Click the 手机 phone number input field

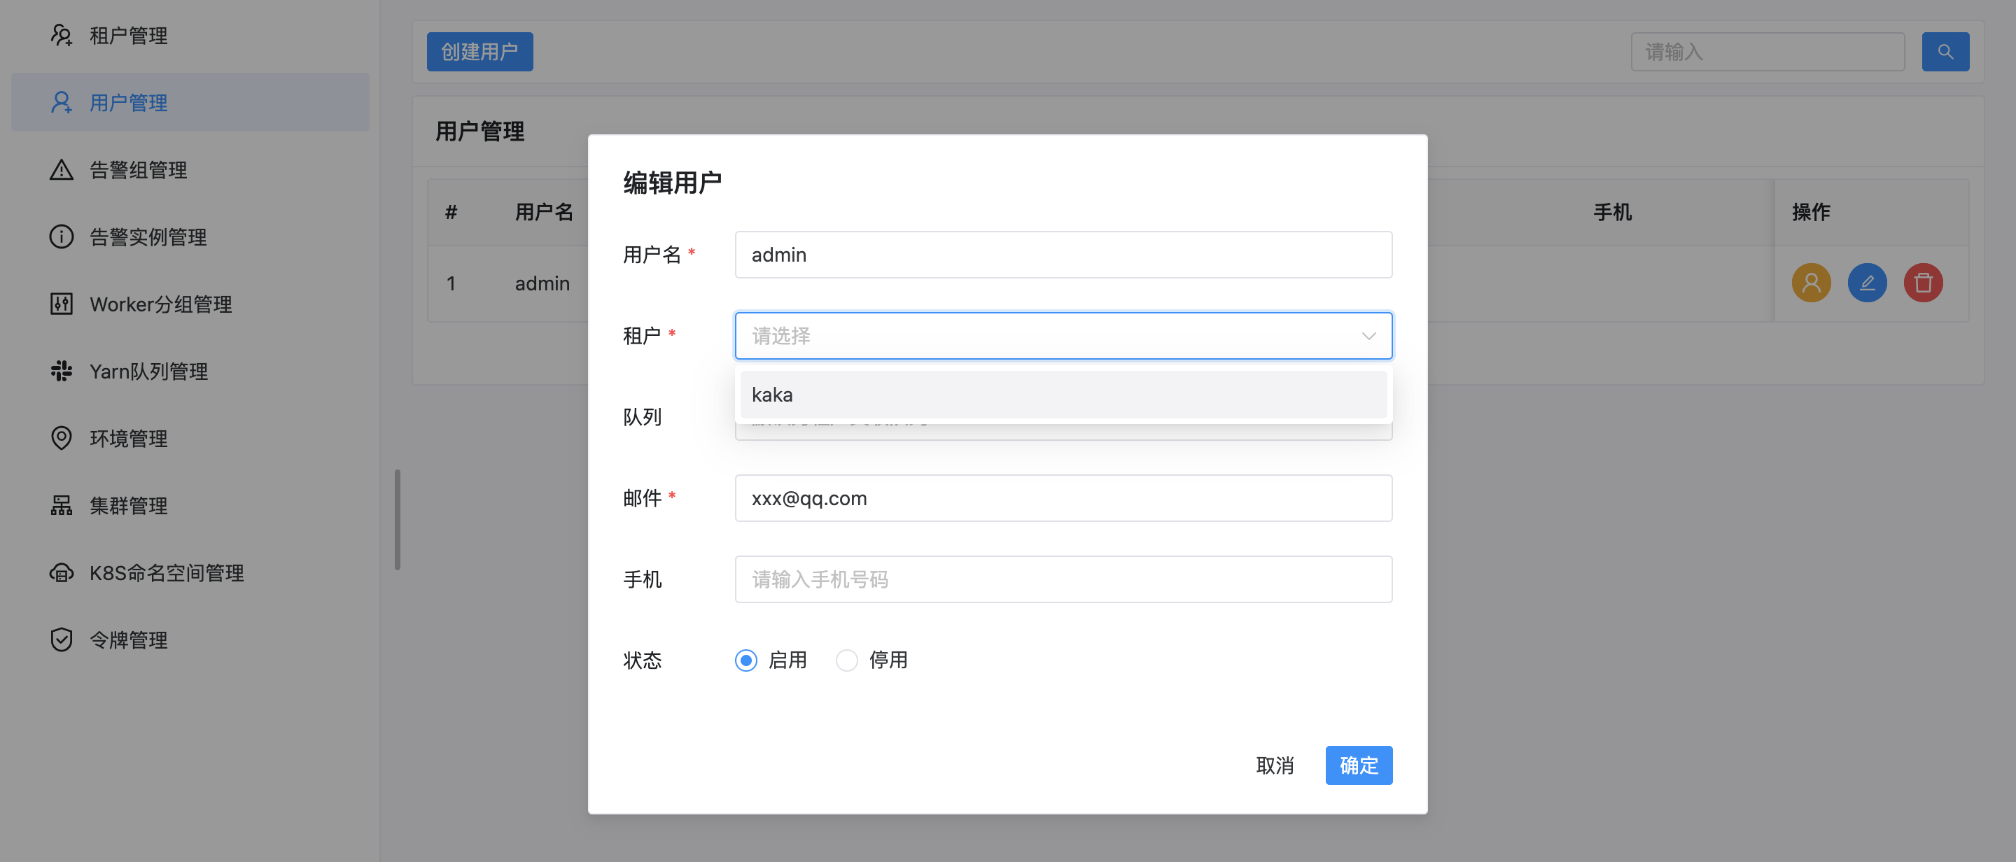[x=1063, y=579]
